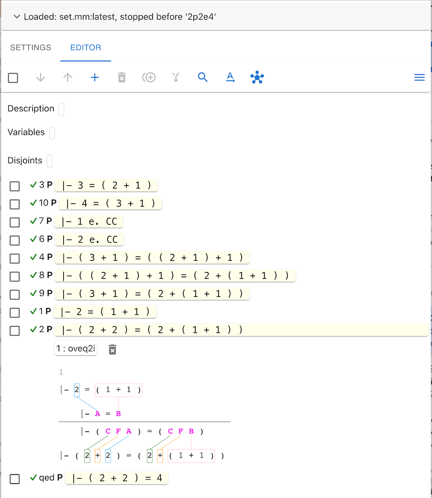The width and height of the screenshot is (432, 498).
Task: Check the box for step 6
Action: (x=15, y=241)
